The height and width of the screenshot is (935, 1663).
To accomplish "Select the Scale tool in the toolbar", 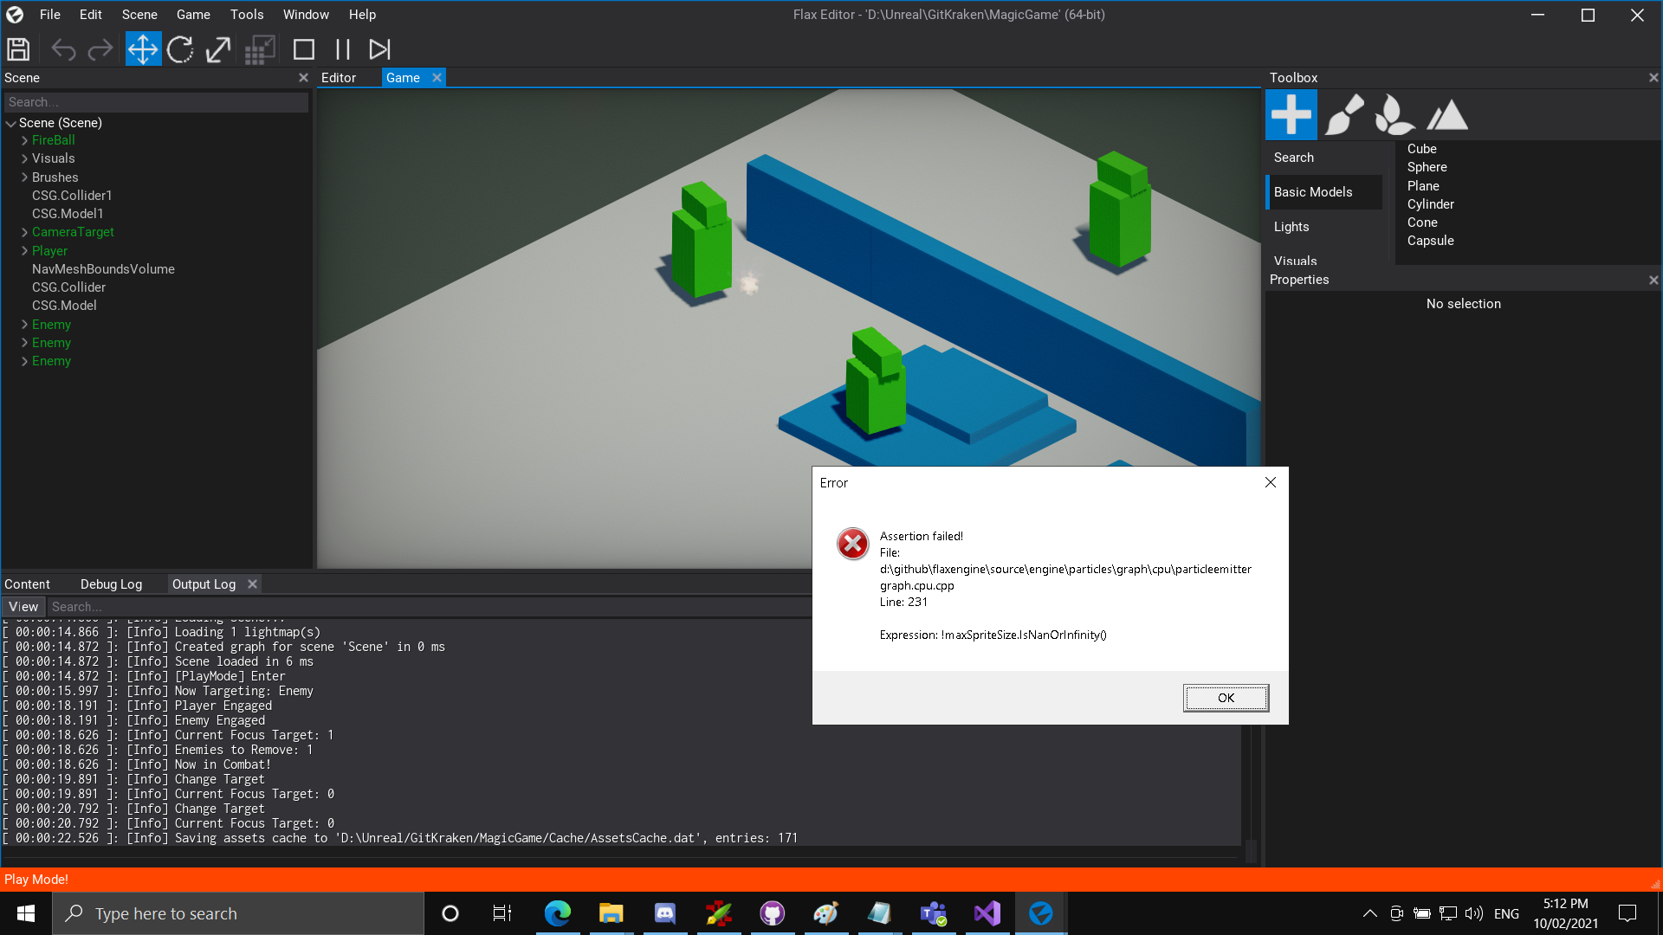I will tap(217, 48).
